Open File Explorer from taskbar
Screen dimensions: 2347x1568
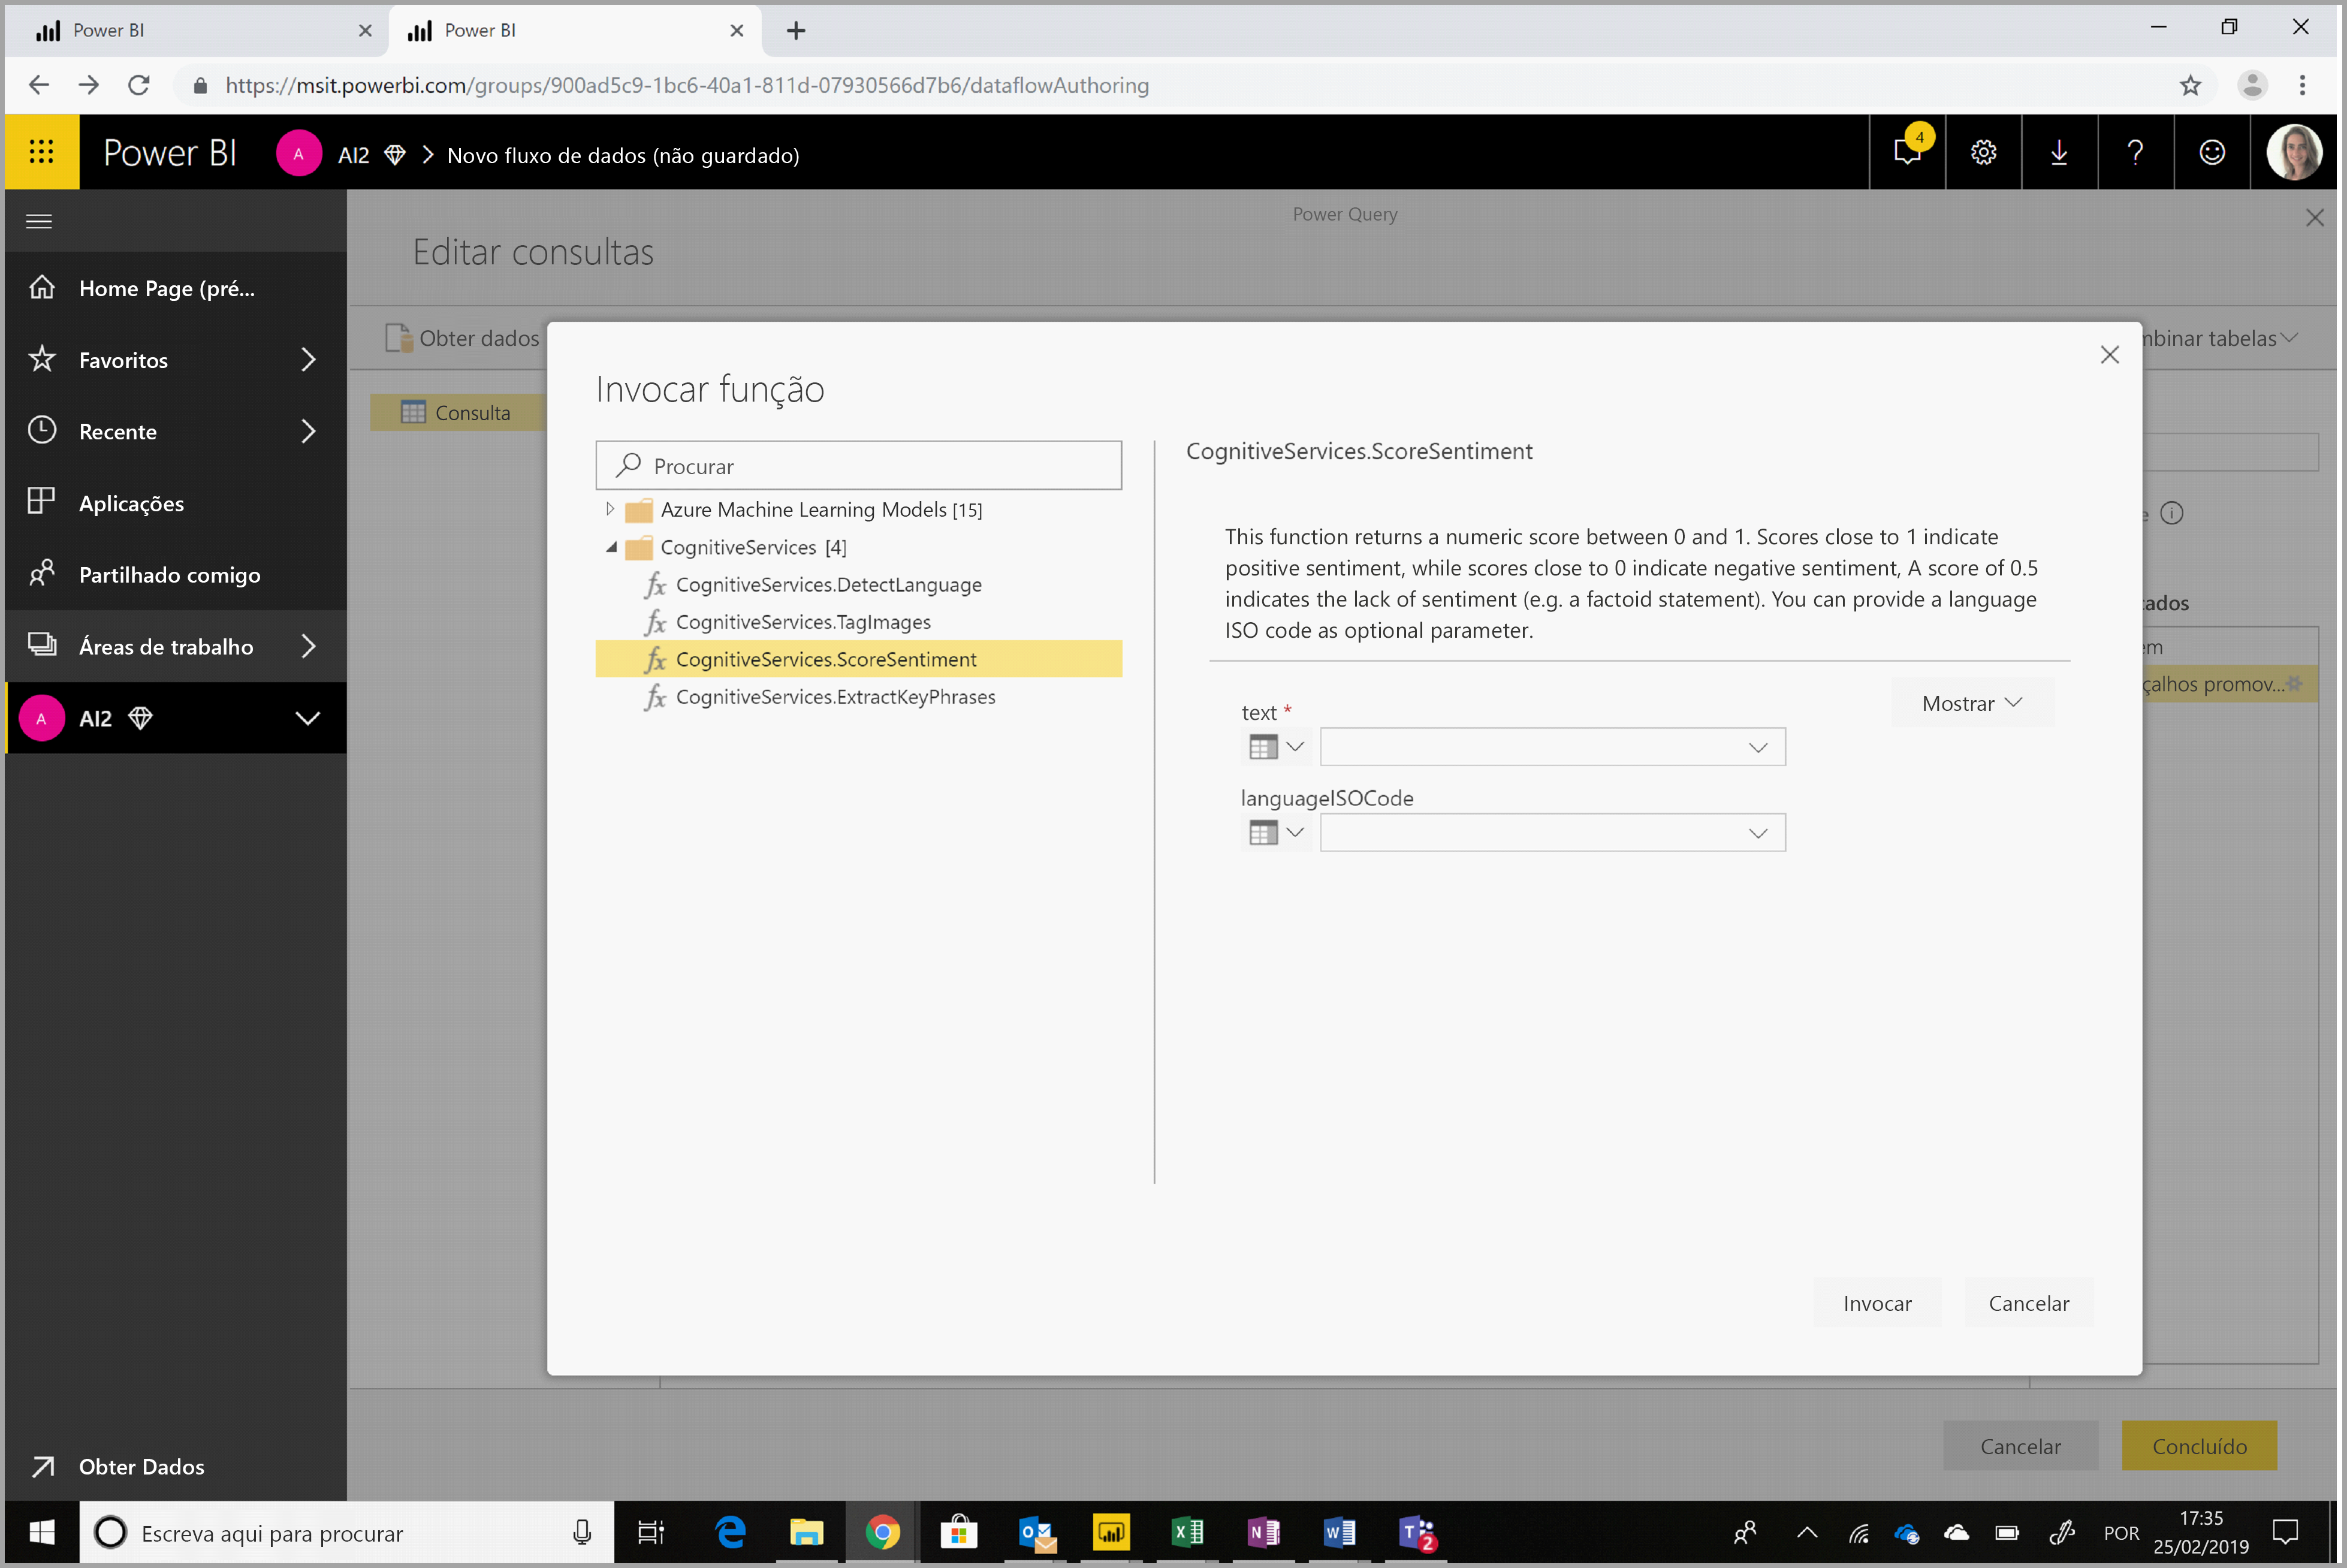[x=806, y=1532]
